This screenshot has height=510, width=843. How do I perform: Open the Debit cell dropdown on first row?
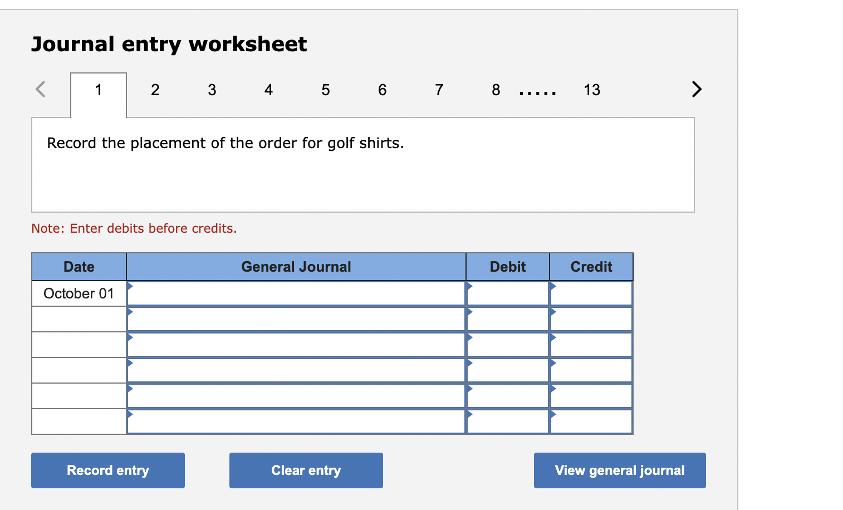click(x=469, y=287)
